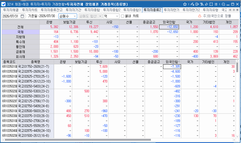This screenshot has width=241, height=143.
Task: Toggle full-screen frame icon in title bar
Action: point(211,4)
